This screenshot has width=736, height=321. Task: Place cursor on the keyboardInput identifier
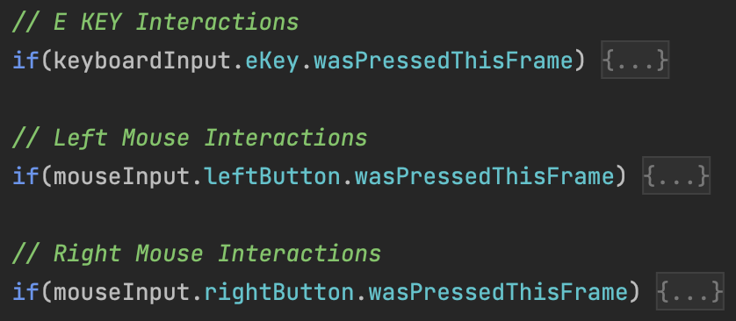coord(142,61)
